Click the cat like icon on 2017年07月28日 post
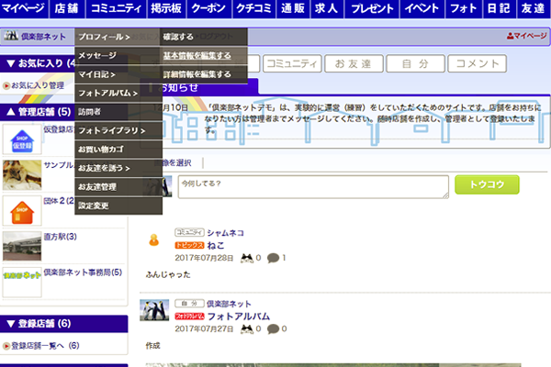The width and height of the screenshot is (551, 367). pos(247,258)
